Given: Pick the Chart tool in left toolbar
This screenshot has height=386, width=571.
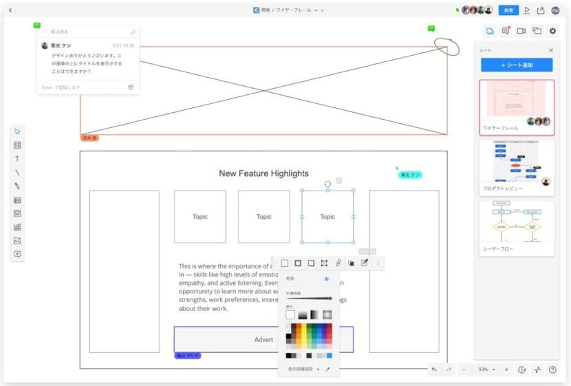Looking at the screenshot, I should [x=17, y=226].
